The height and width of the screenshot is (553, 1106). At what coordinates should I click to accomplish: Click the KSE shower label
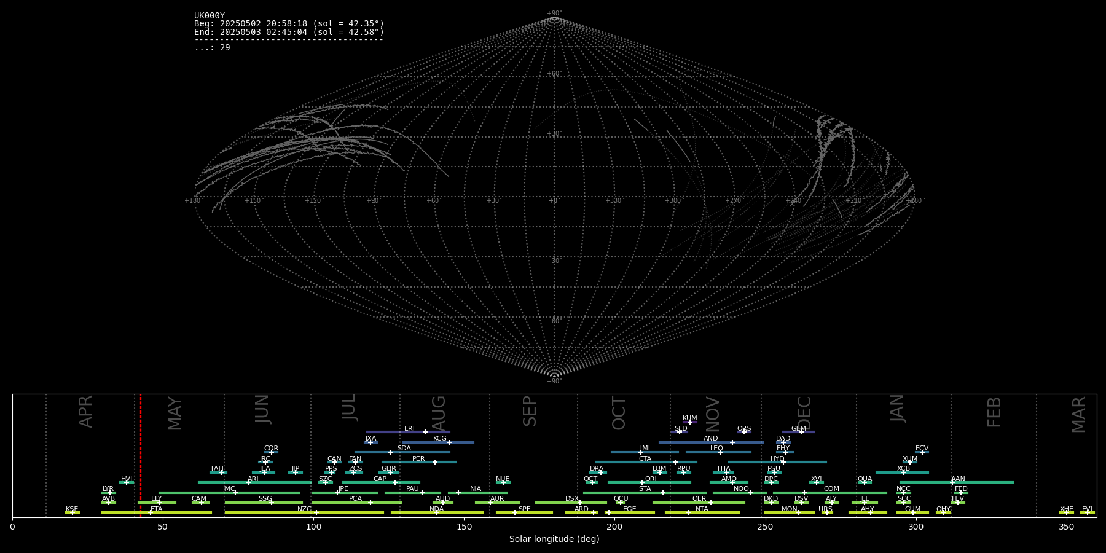[72, 509]
